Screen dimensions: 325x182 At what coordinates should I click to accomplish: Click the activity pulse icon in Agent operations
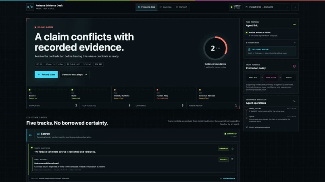[294, 101]
